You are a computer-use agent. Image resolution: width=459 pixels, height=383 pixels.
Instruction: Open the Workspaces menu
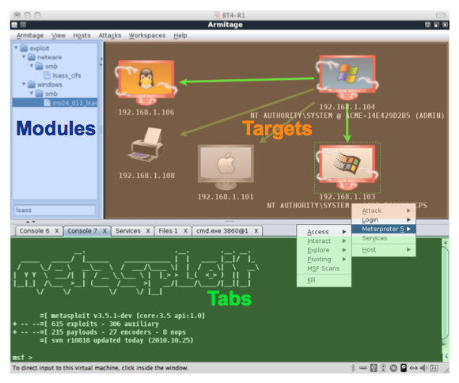147,36
